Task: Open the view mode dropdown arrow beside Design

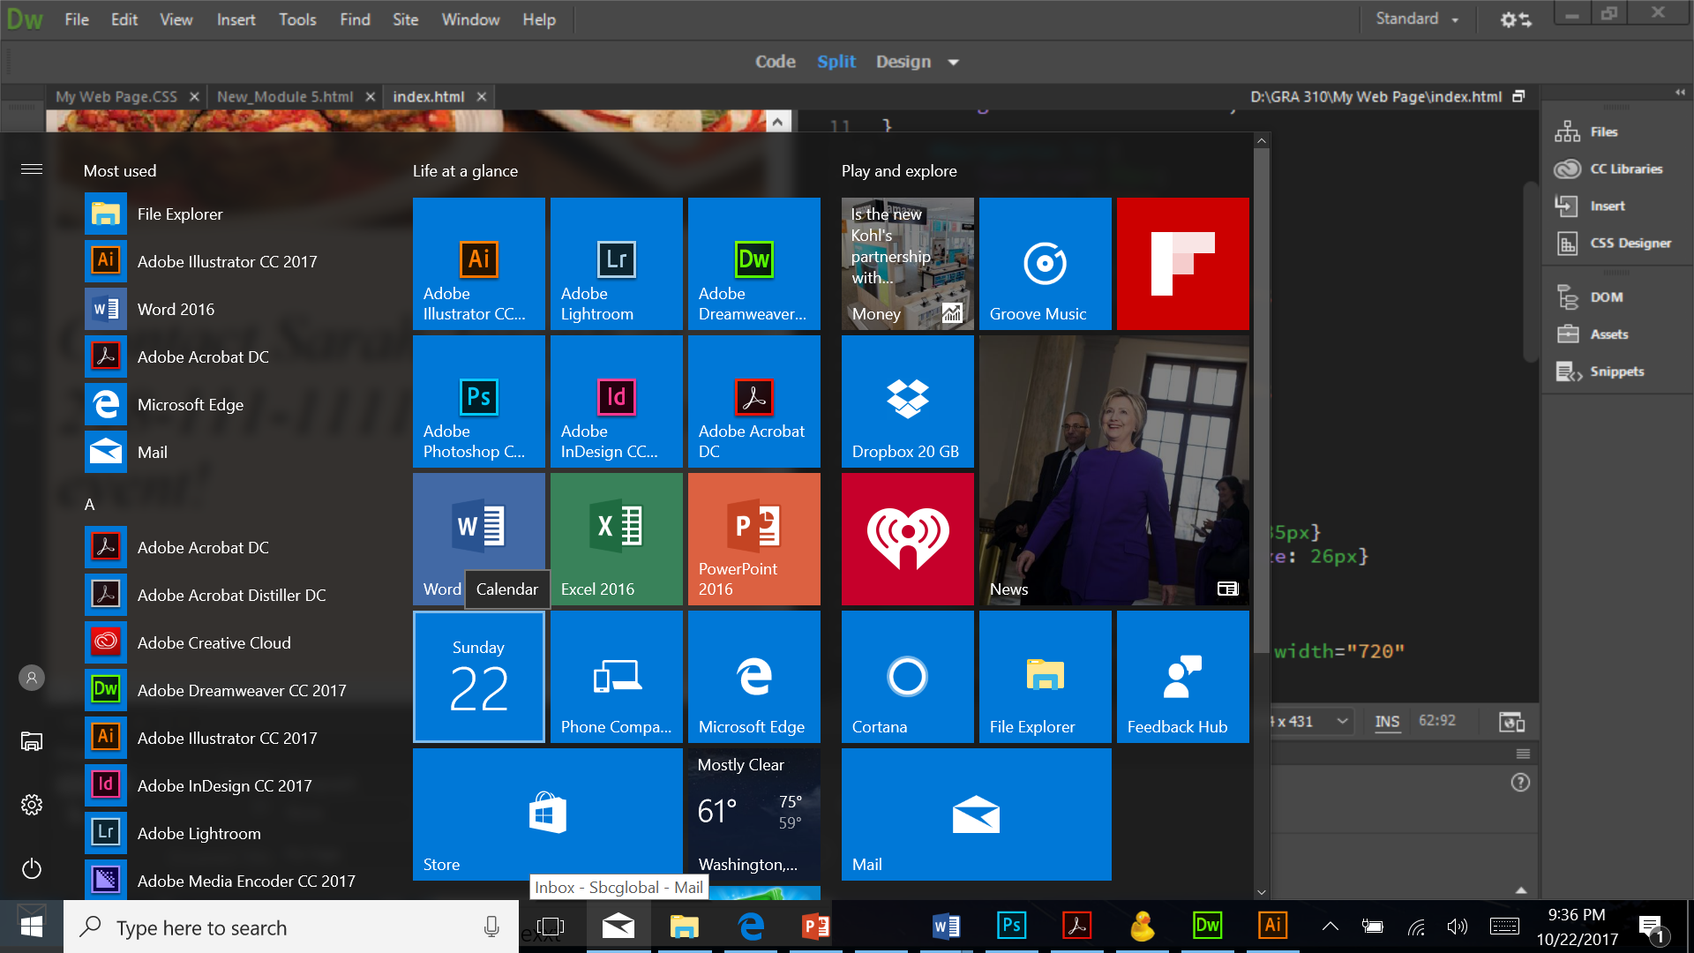Action: tap(953, 62)
